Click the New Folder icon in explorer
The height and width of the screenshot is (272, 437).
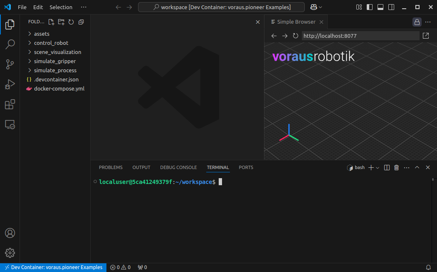tap(61, 22)
